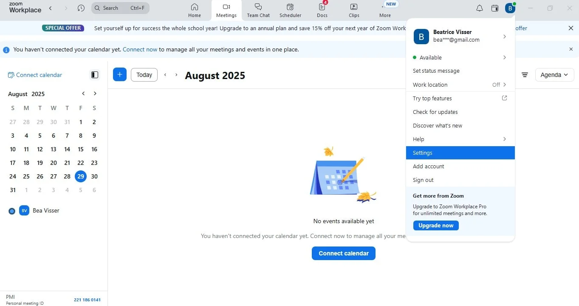Image resolution: width=579 pixels, height=306 pixels.
Task: Open notifications bell icon
Action: (480, 8)
